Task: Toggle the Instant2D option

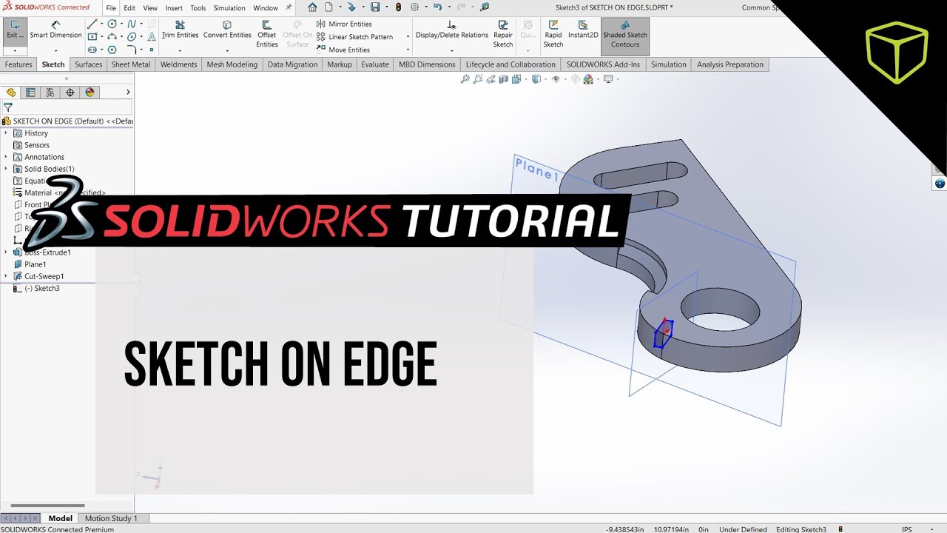Action: point(583,30)
